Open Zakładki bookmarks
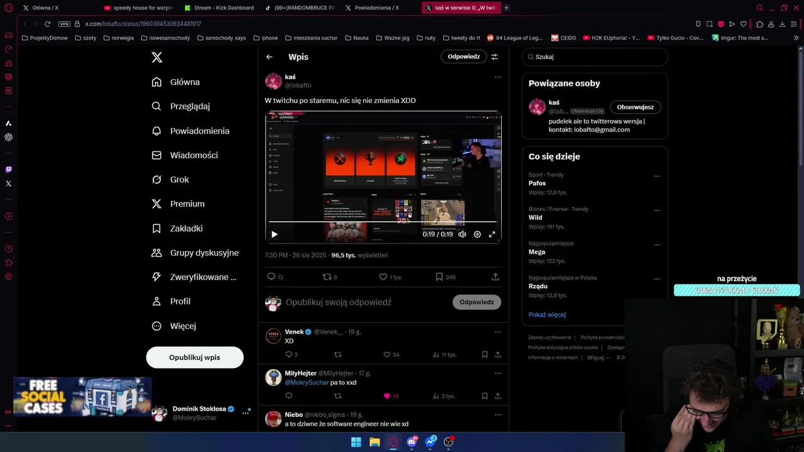 [177, 229]
